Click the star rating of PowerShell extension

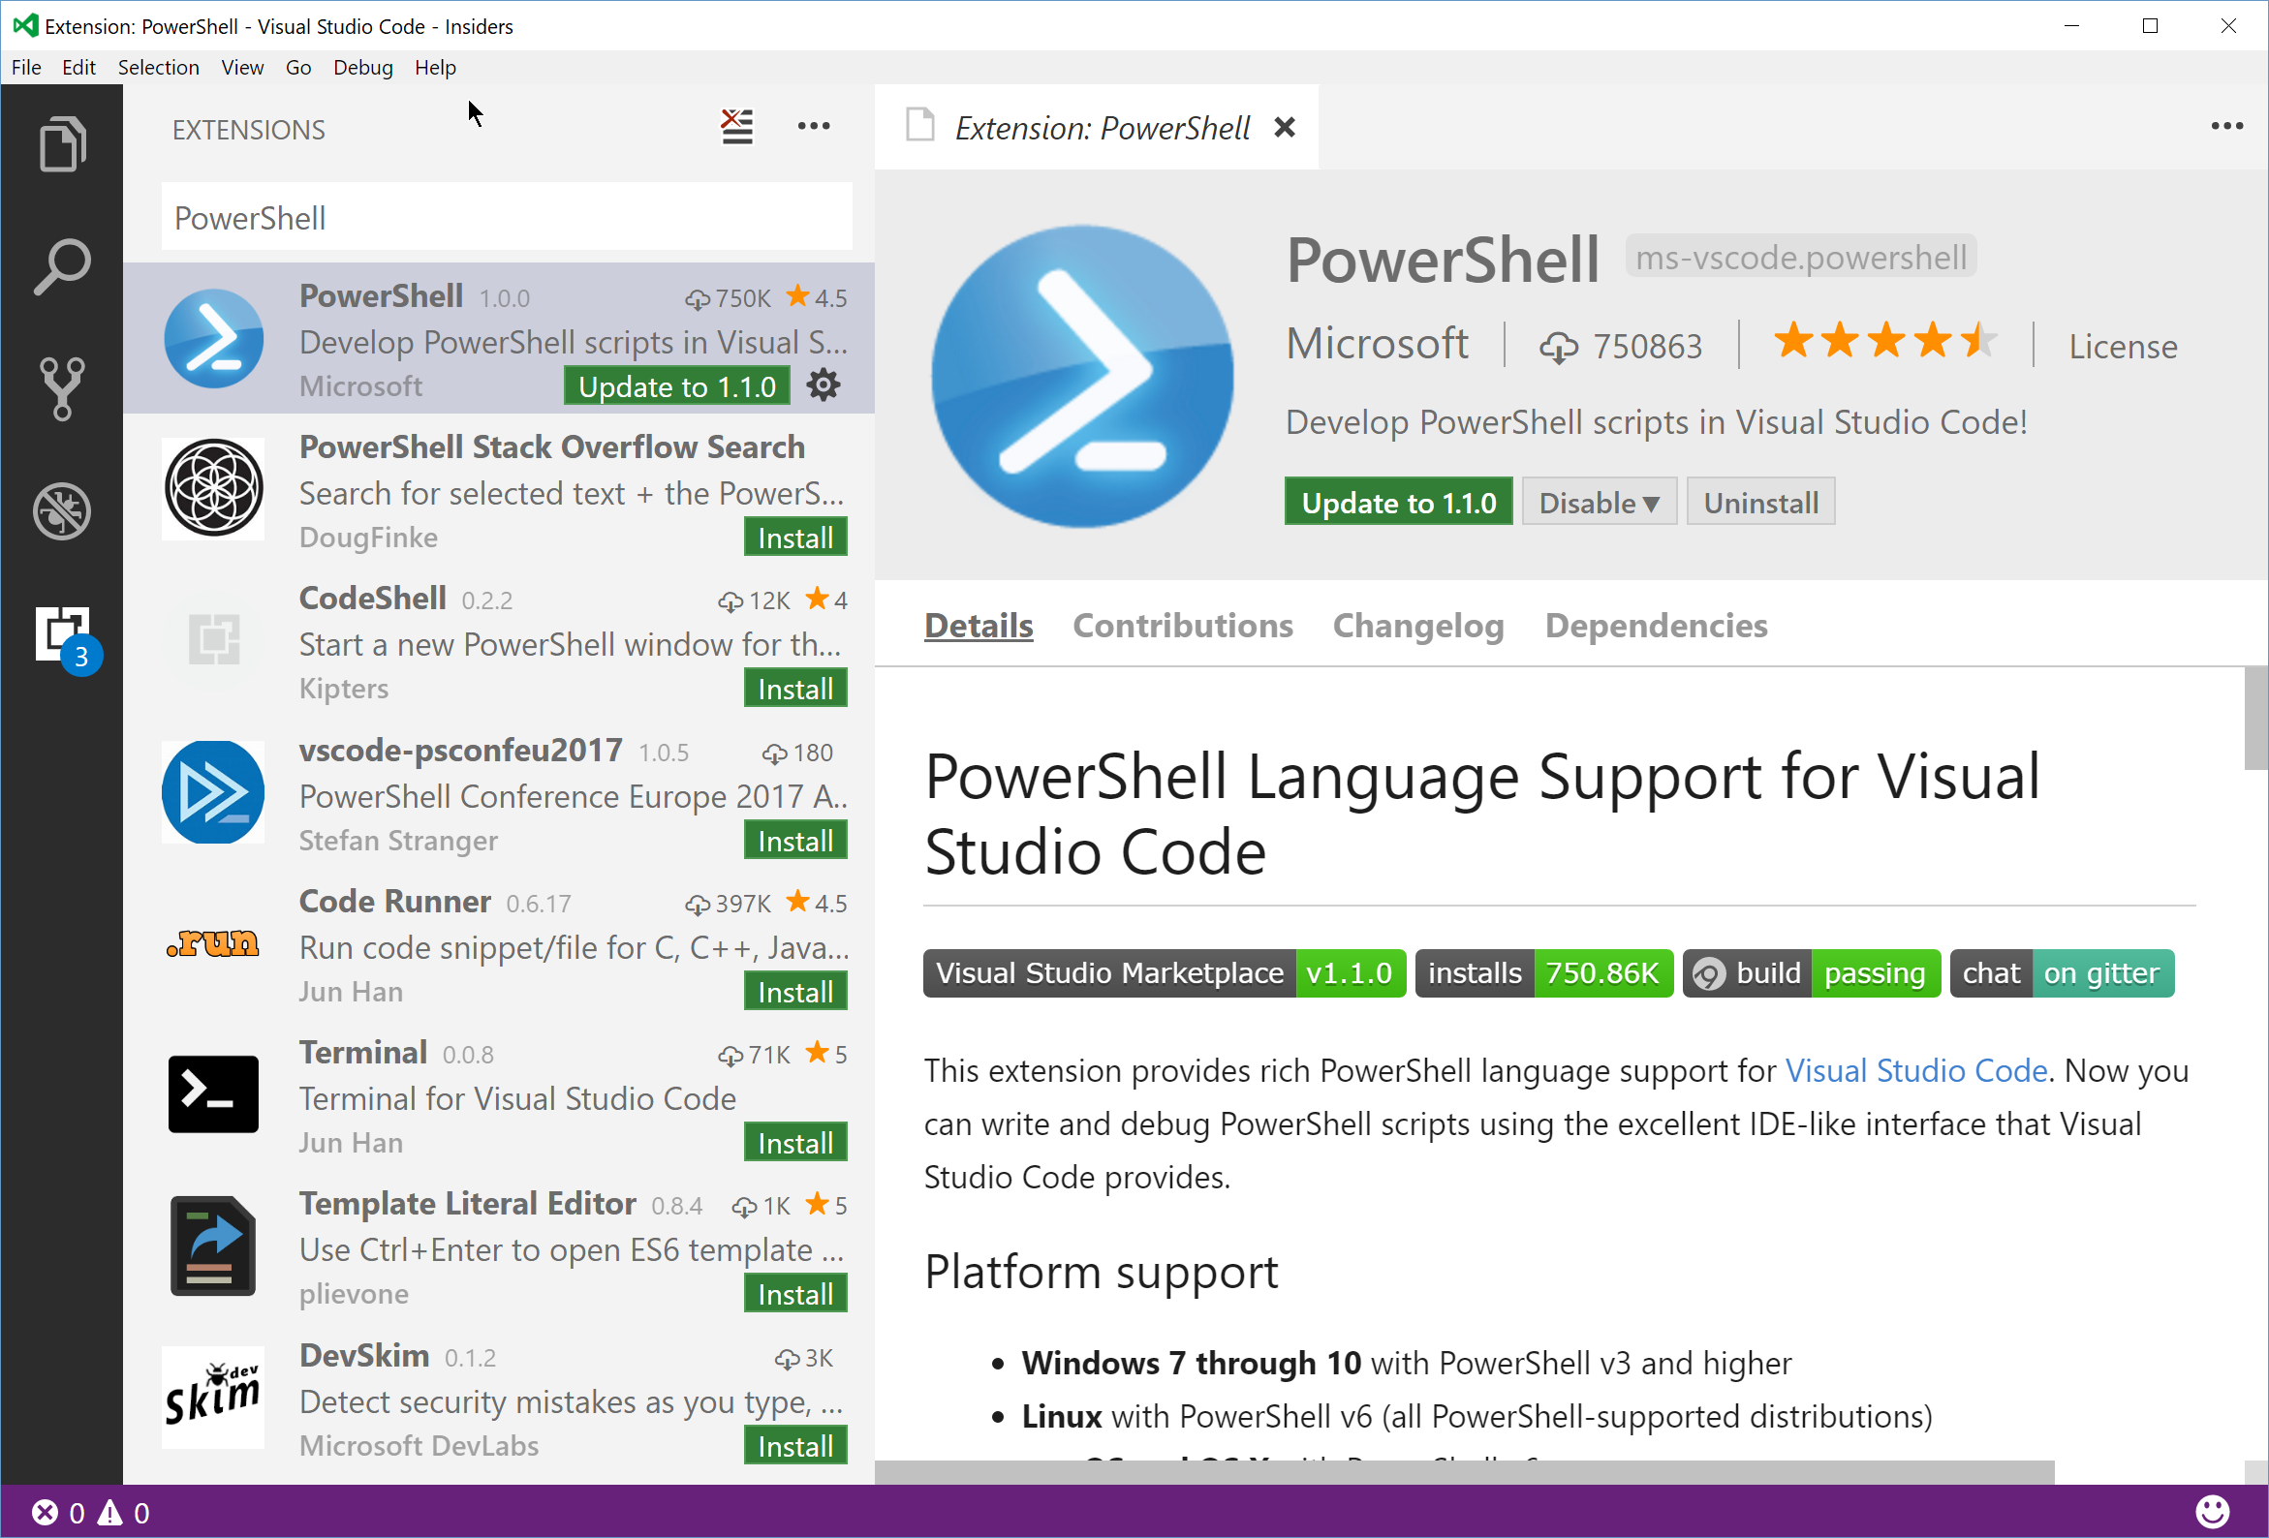click(1884, 343)
